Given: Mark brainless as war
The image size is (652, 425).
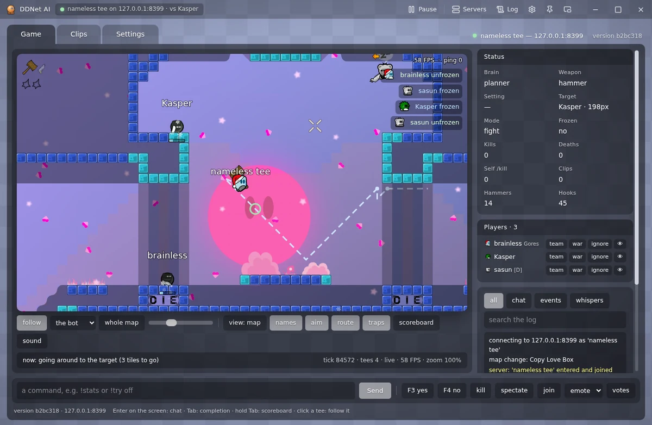Looking at the screenshot, I should [x=577, y=243].
